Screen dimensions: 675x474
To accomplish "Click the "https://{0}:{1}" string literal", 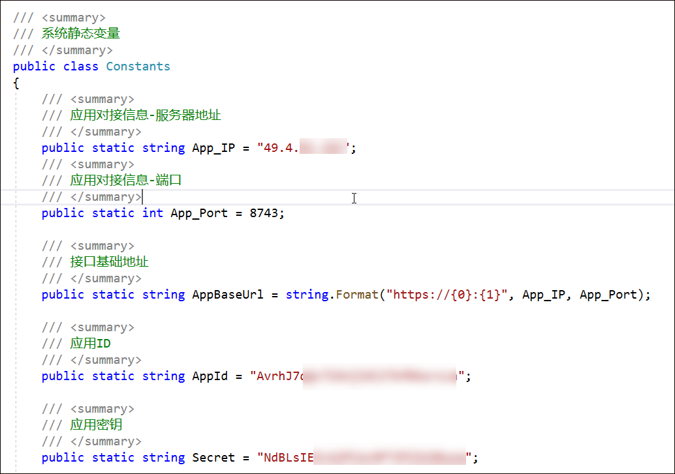I will click(447, 295).
